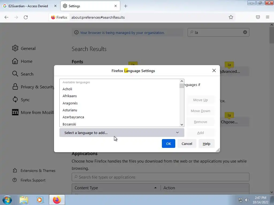This screenshot has width=274, height=205.
Task: Open the Firefox hamburger menu
Action: pos(268,17)
